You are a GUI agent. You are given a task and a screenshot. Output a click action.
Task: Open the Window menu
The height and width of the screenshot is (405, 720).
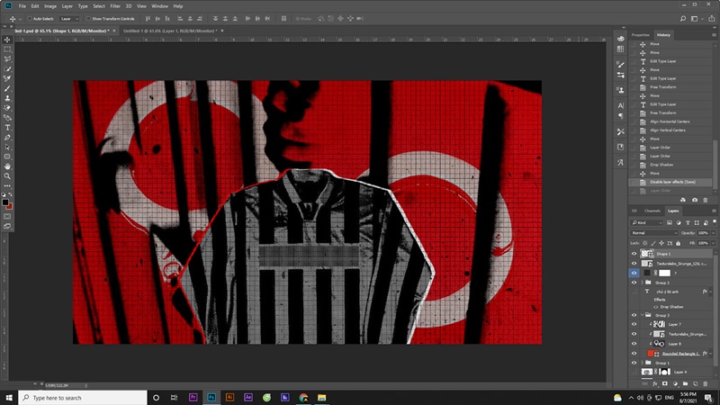pos(160,6)
